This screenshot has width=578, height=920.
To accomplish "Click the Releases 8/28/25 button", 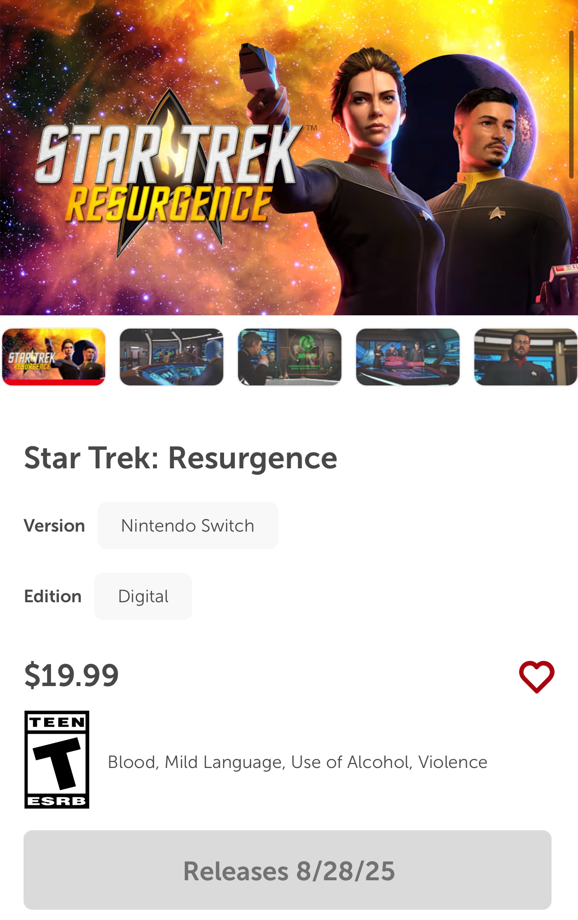I will (287, 870).
